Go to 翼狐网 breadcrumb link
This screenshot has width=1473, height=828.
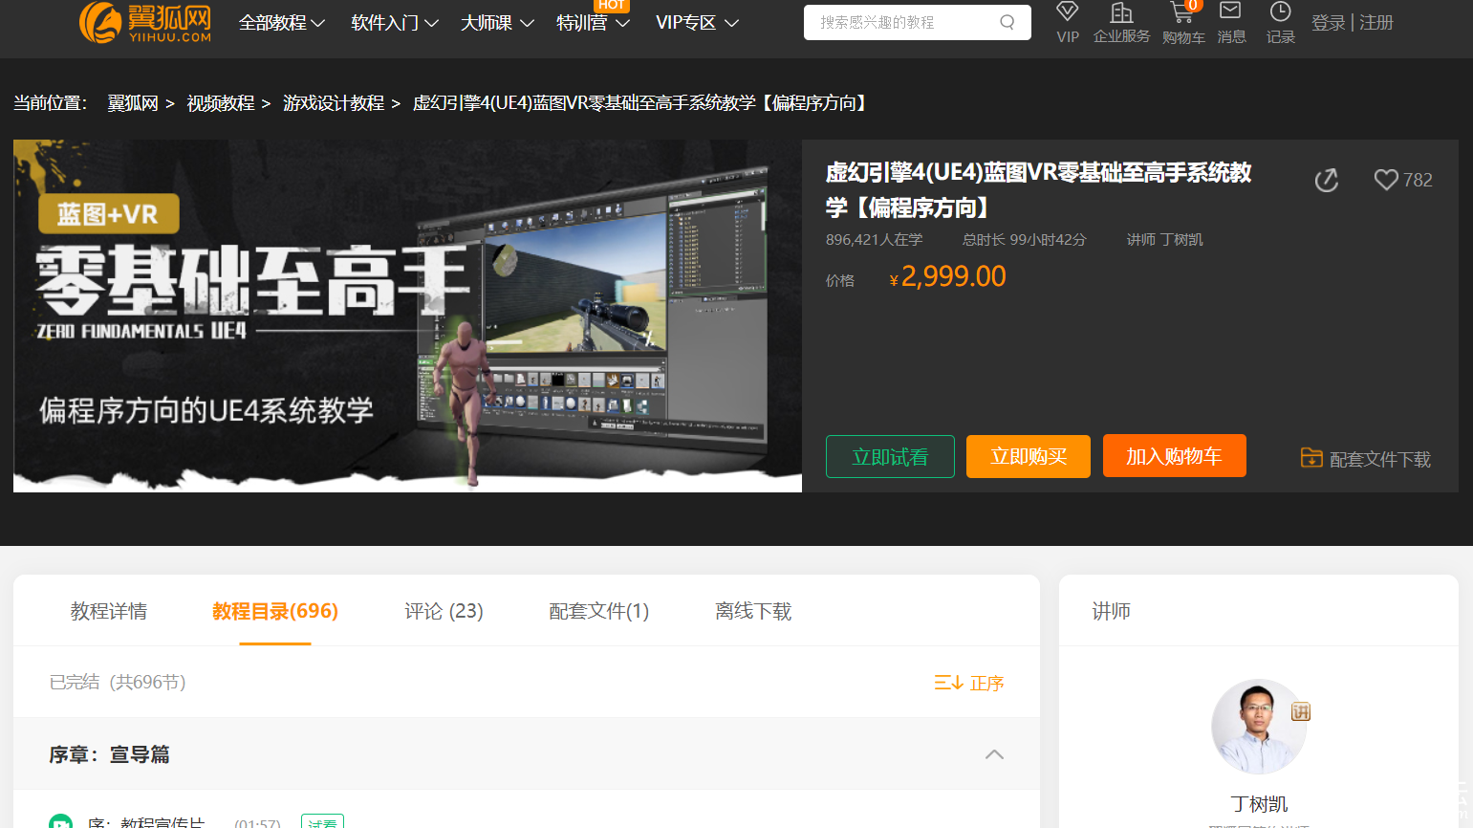(133, 103)
